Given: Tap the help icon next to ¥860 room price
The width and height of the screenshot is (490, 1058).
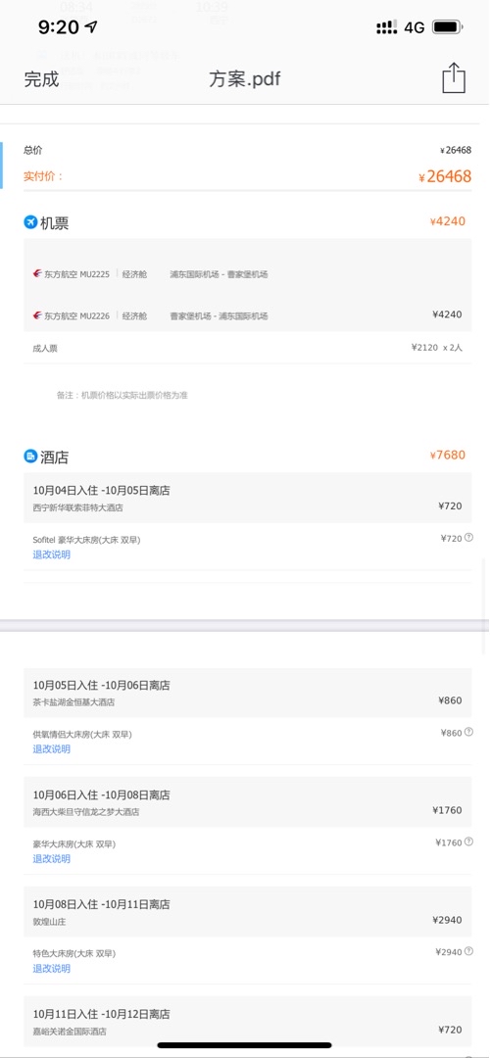Looking at the screenshot, I should (469, 732).
